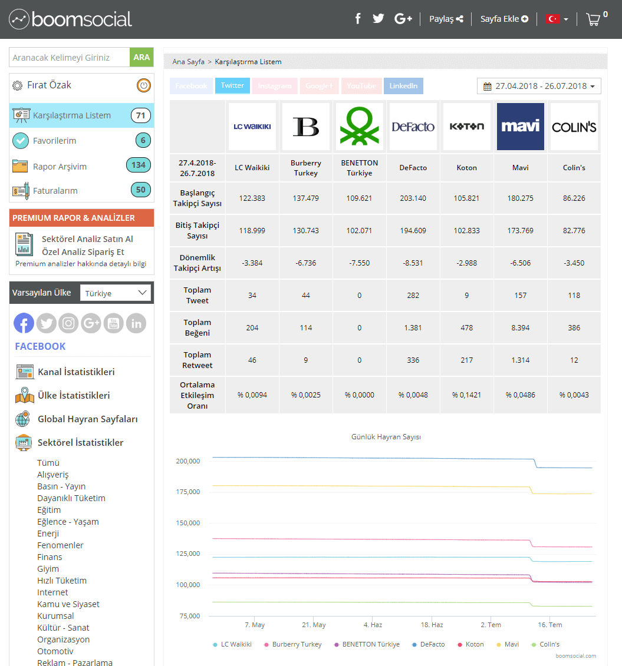Click Özel Analiz Sipariş Et link
Screen dimensions: 622x666
(83, 252)
